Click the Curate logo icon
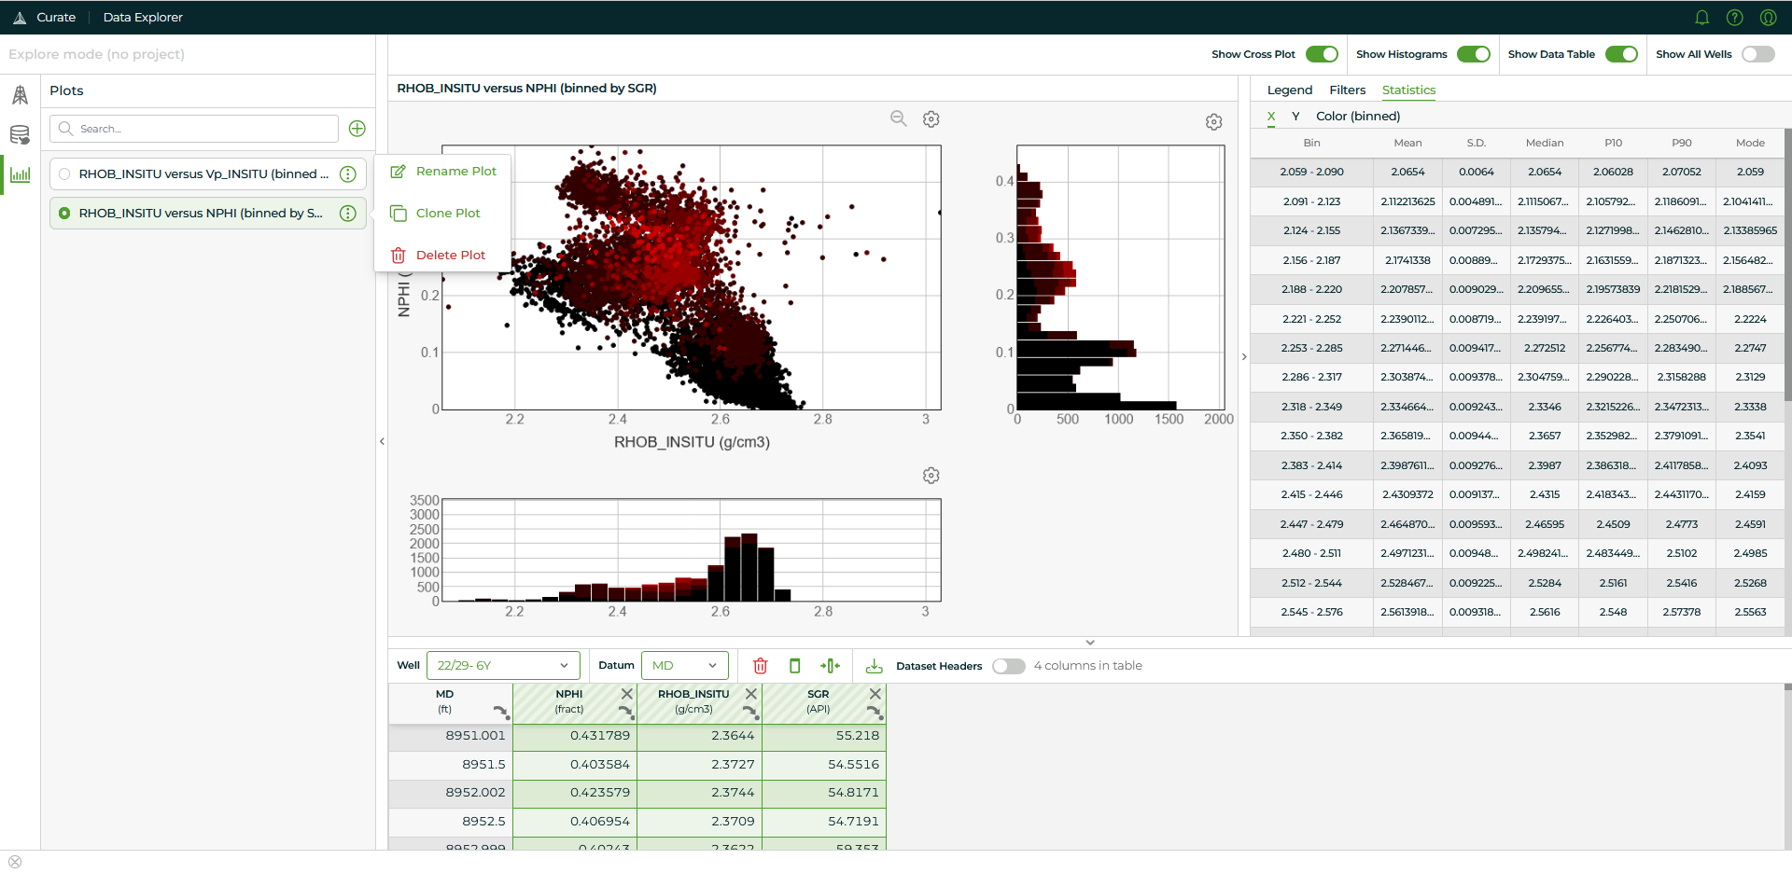The width and height of the screenshot is (1792, 873). 20,18
